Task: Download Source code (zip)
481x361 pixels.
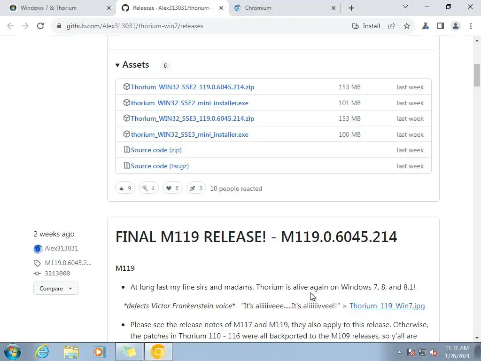Action: 156,150
